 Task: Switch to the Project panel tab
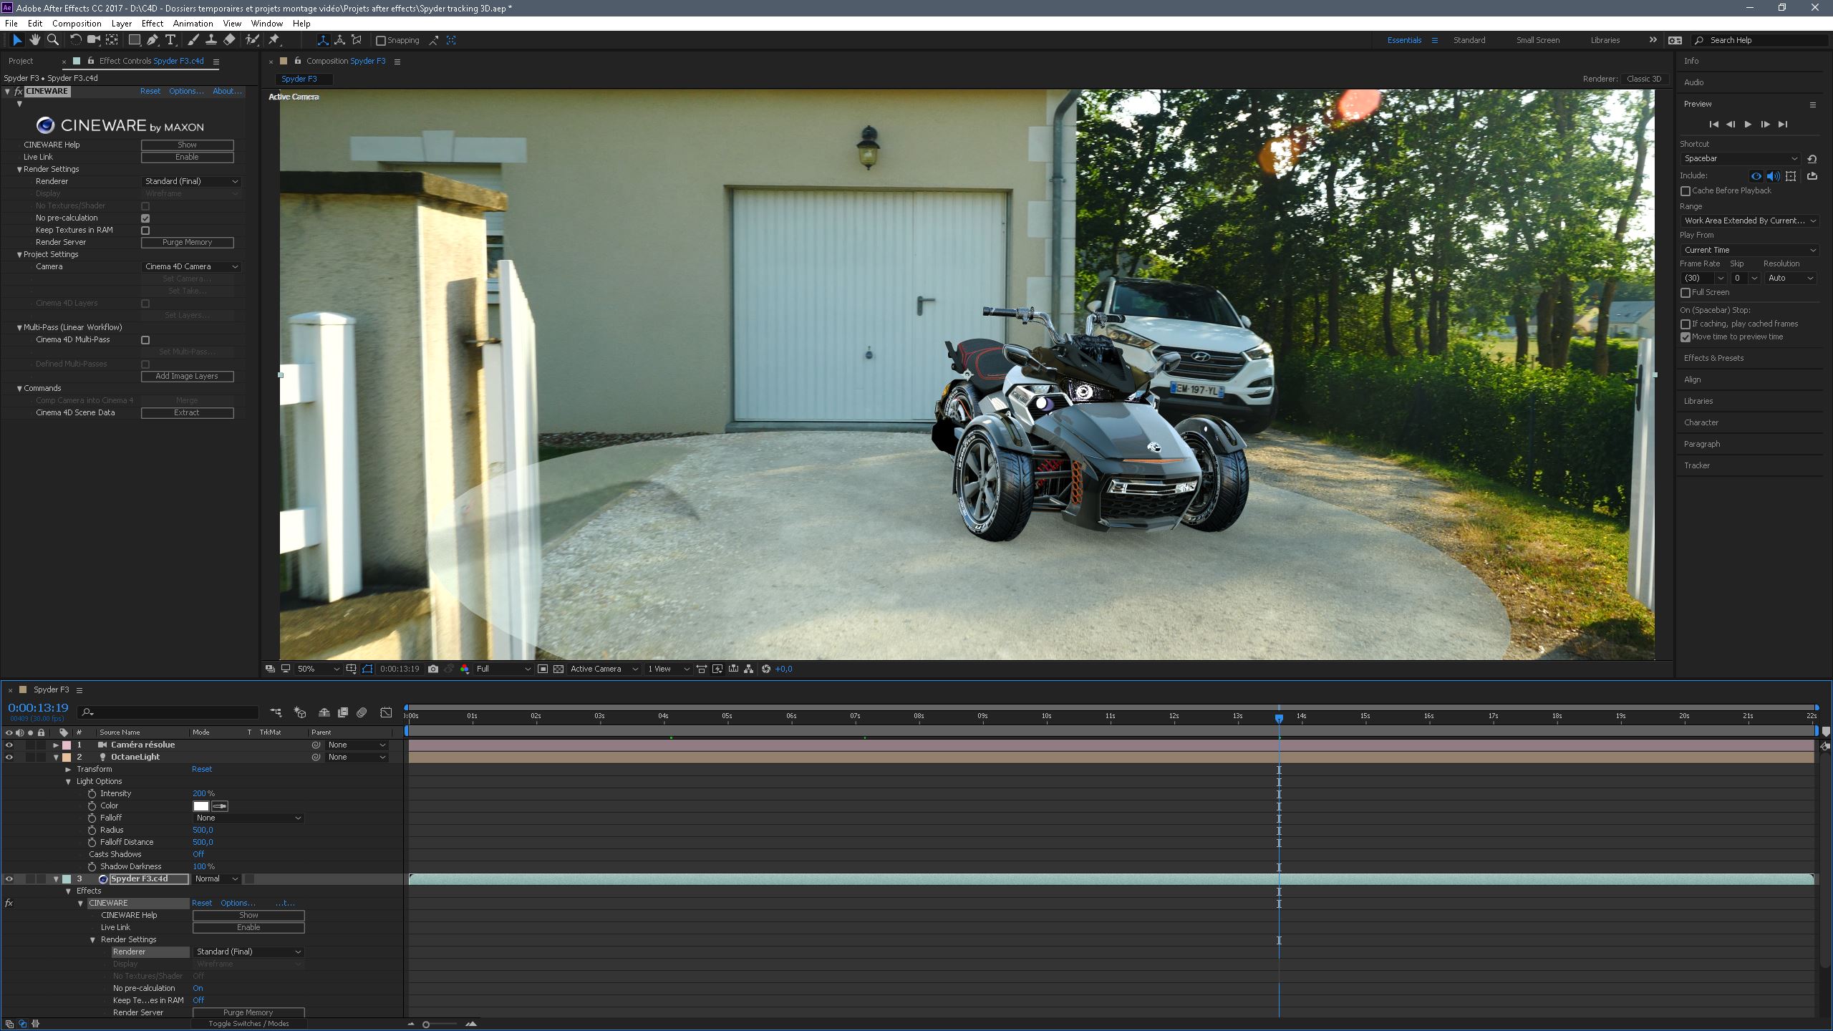click(x=21, y=61)
